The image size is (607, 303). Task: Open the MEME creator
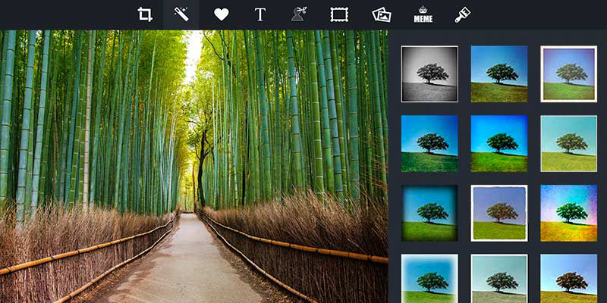[x=423, y=14]
